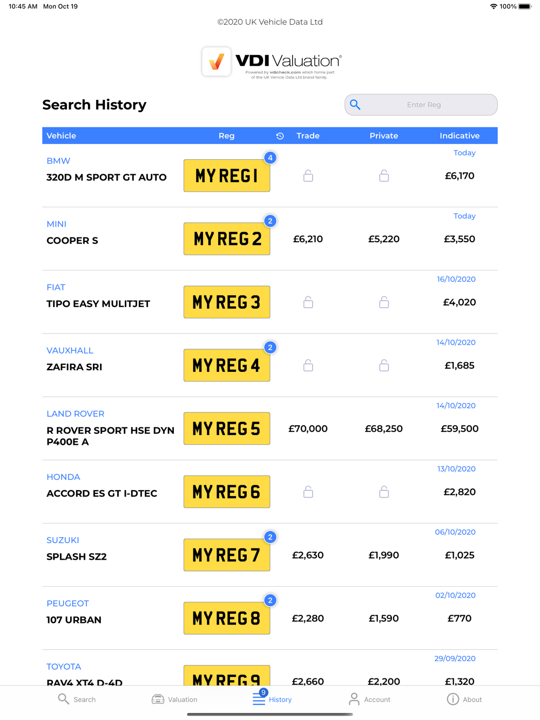The width and height of the screenshot is (540, 720).
Task: Select the MY REG 5 number plate
Action: point(227,429)
